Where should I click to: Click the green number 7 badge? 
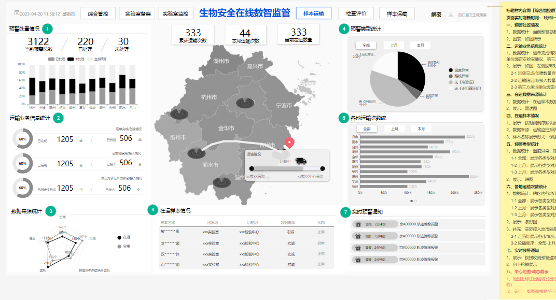pyautogui.click(x=345, y=212)
